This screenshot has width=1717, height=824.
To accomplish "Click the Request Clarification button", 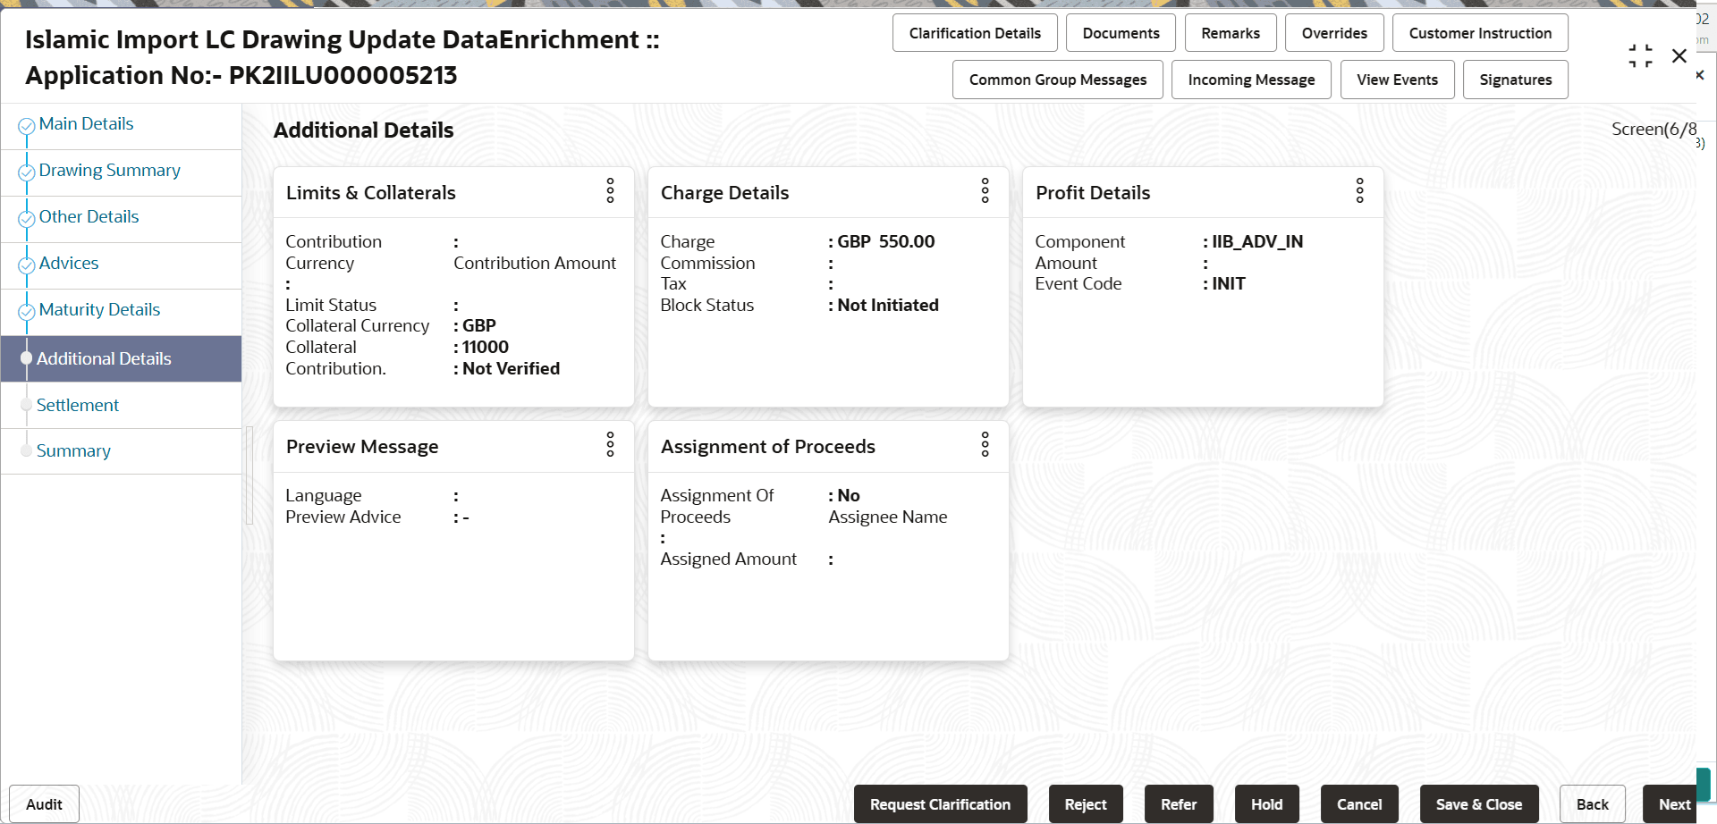I will (x=940, y=804).
